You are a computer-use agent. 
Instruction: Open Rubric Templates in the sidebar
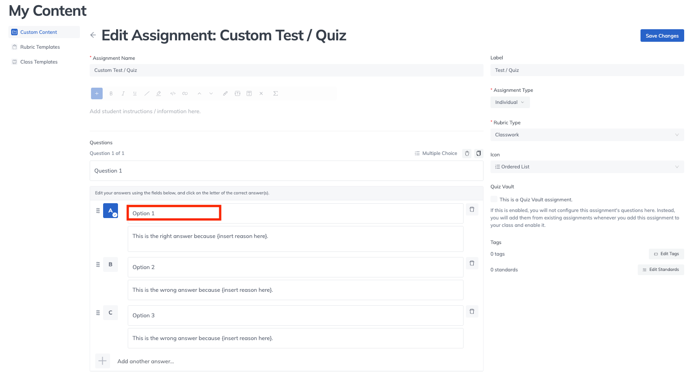(40, 47)
